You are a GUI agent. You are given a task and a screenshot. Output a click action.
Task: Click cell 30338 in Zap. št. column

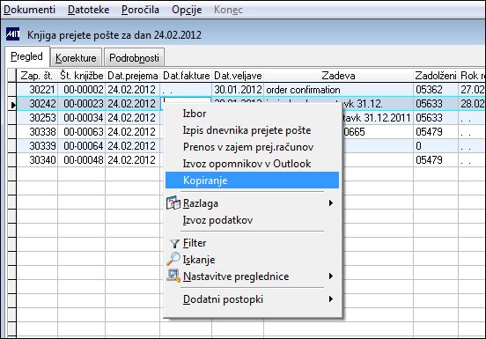(x=37, y=132)
